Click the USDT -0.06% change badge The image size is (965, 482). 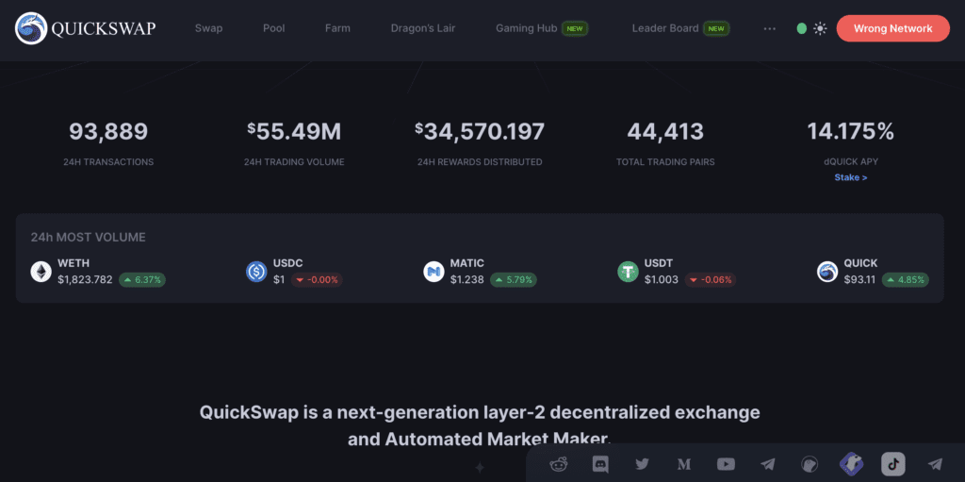click(711, 280)
